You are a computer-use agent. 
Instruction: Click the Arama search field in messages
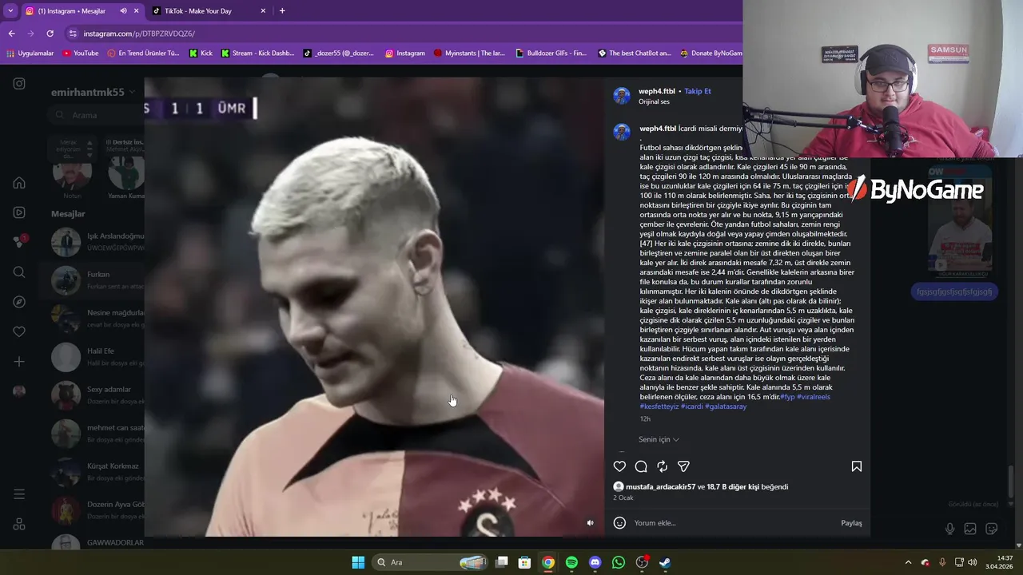point(94,115)
